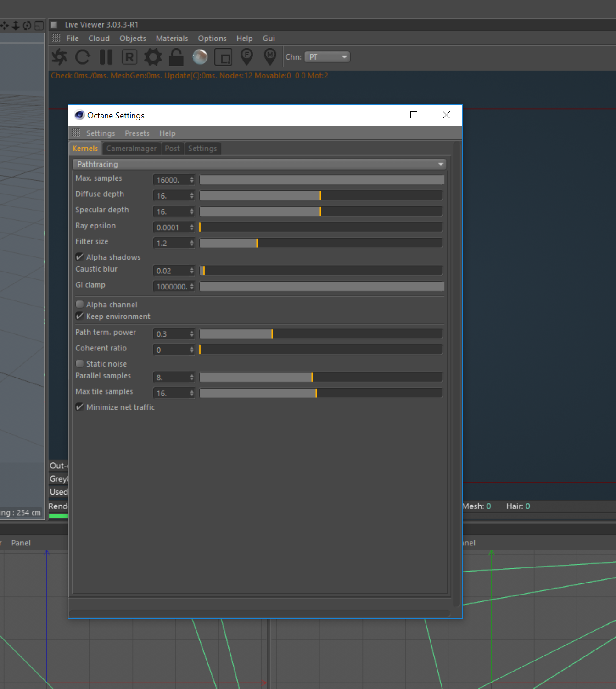Select the Kernels tab
Screen dimensions: 616x689
pos(85,149)
